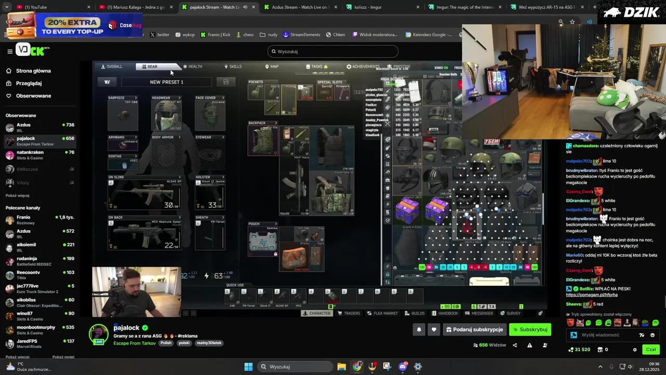Open Chrome from the taskbar
Viewport: 666px width, 375px height.
[357, 367]
